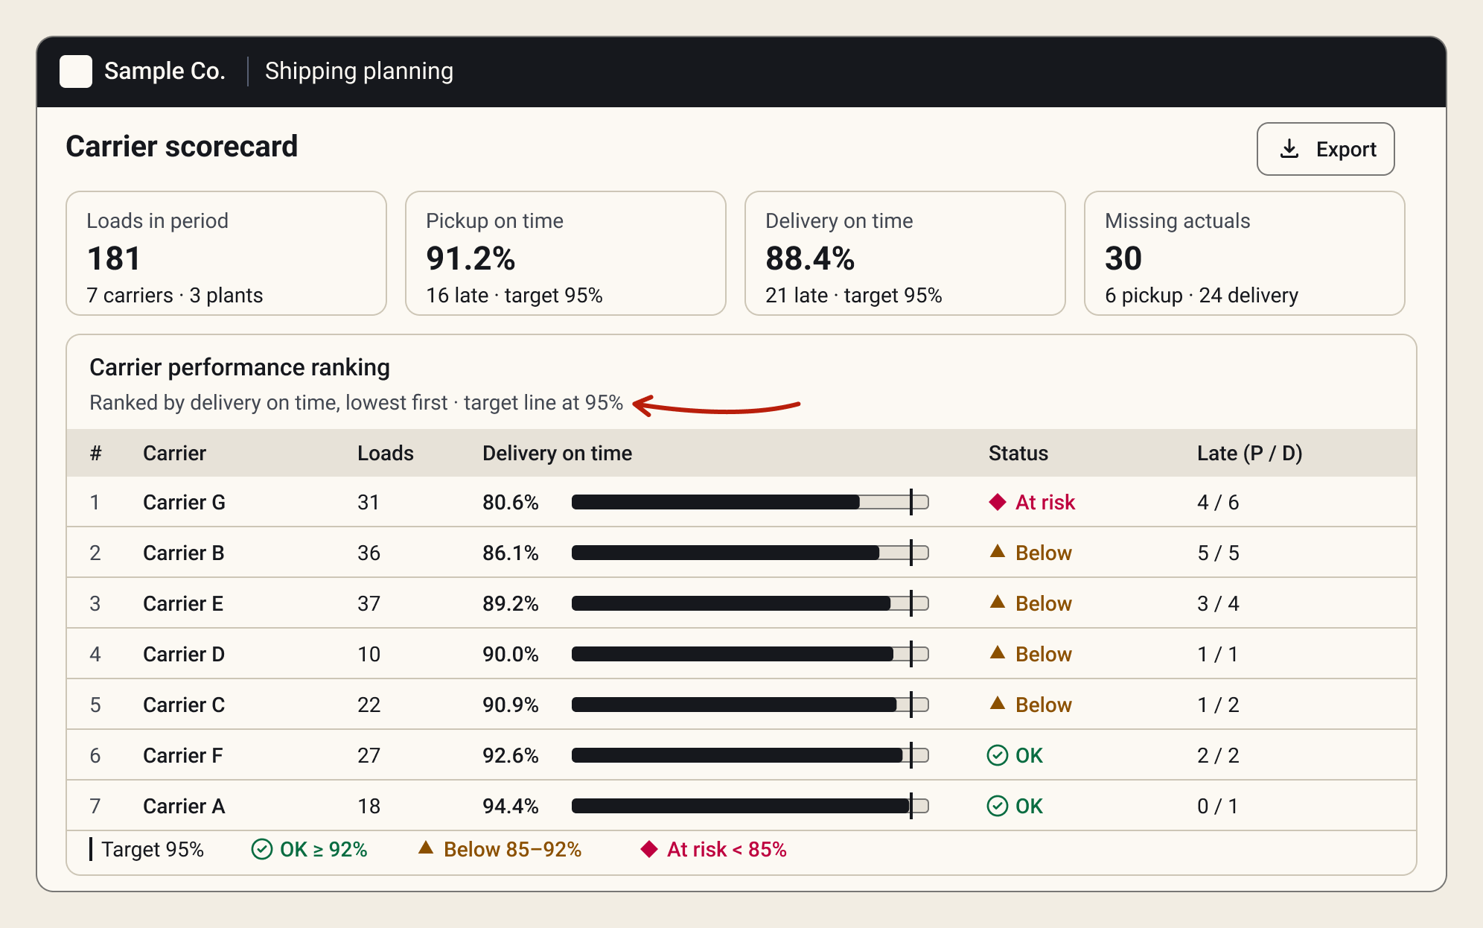Click the OK checkmark icon for Carrier F
This screenshot has height=928, width=1483.
pyautogui.click(x=997, y=755)
